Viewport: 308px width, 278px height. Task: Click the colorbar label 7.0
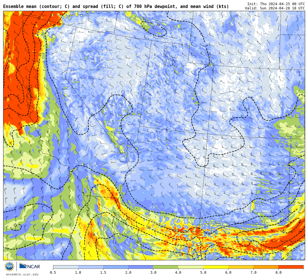pyautogui.click(x=254, y=273)
